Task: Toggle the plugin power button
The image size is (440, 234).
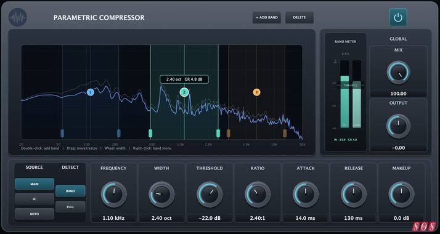Action: click(398, 17)
